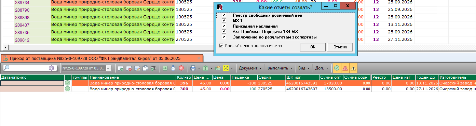The width and height of the screenshot is (476, 126).
Task: Close the Какие отчеты создать dialog
Action: tap(348, 6)
